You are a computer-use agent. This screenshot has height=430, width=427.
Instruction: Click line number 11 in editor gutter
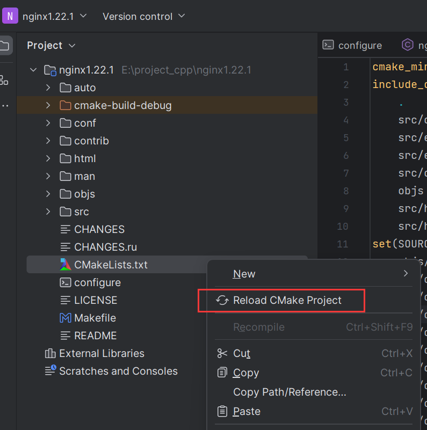pos(343,244)
